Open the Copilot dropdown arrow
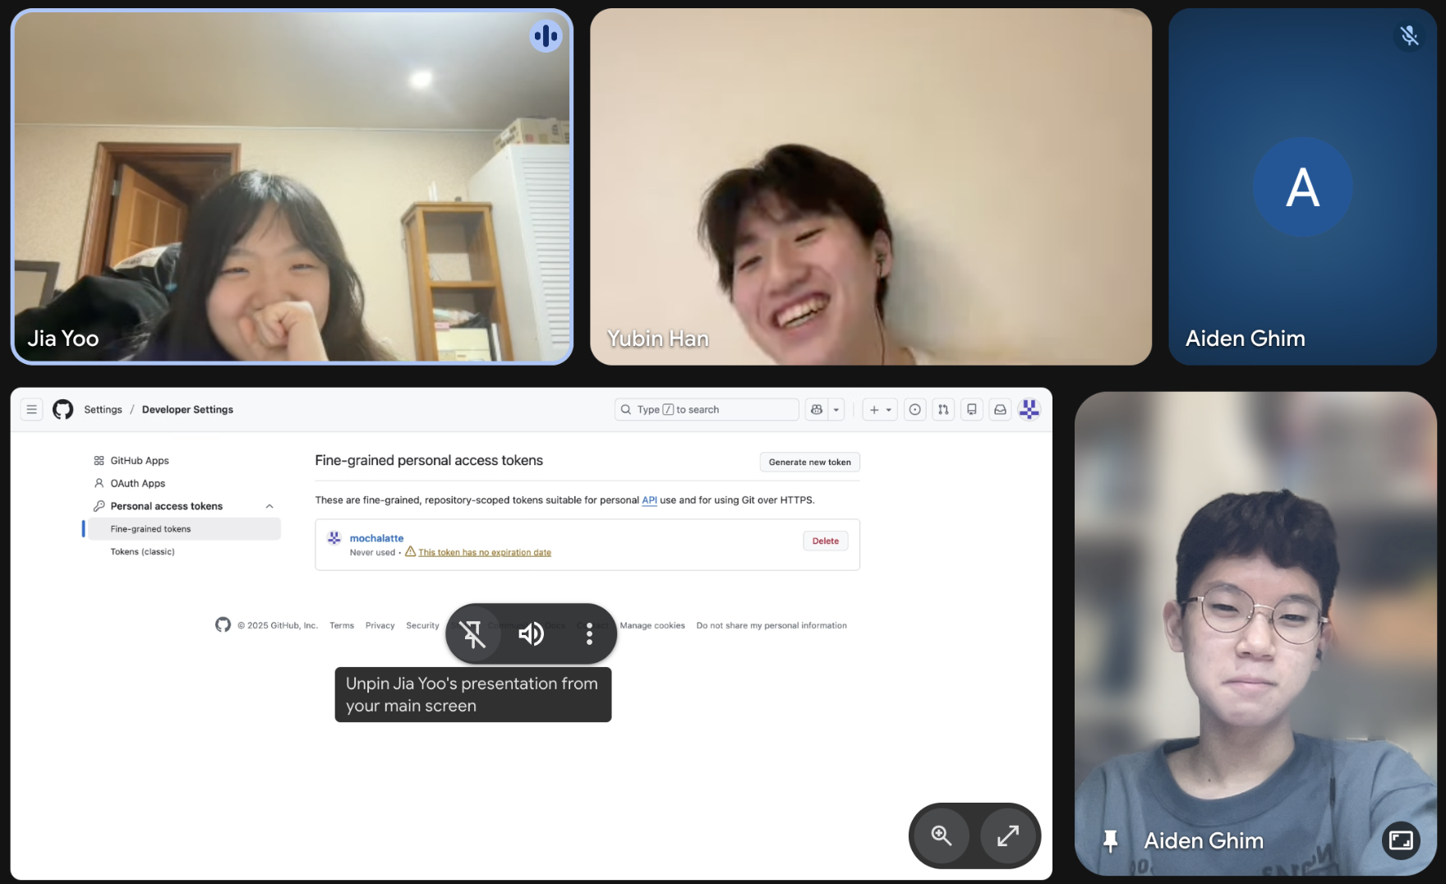This screenshot has height=884, width=1446. 836,409
